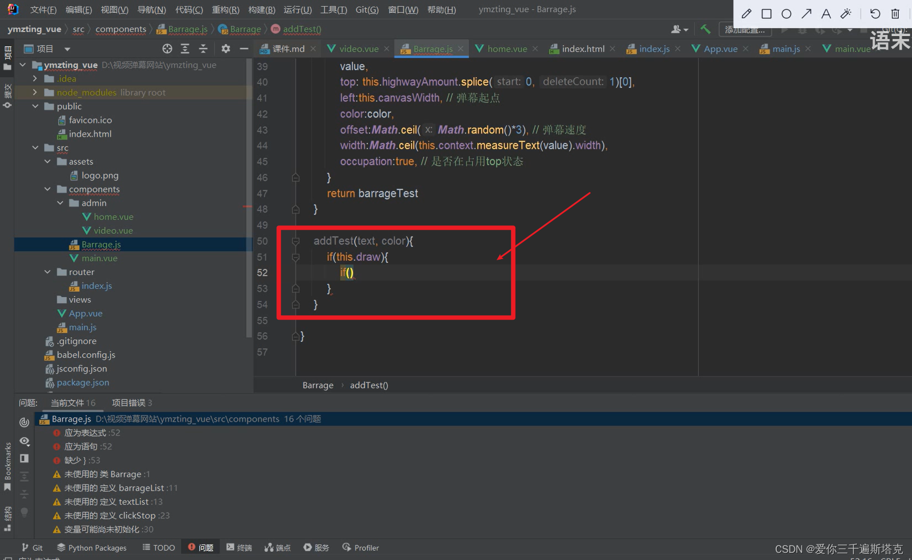Expand the .idea folder
912x560 pixels.
[35, 79]
